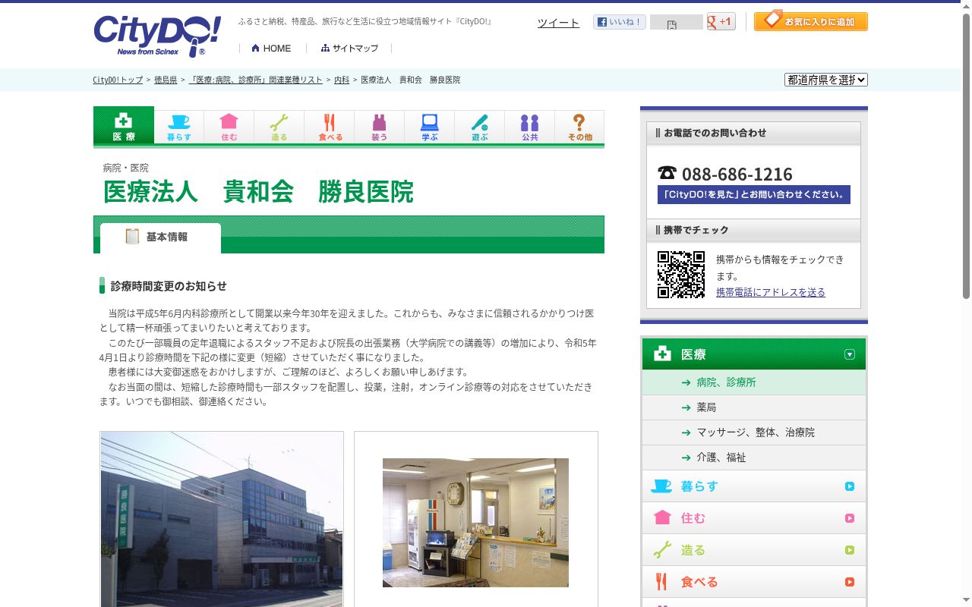Open the 都道府県を選択 dropdown
This screenshot has height=607, width=972.
pos(826,80)
